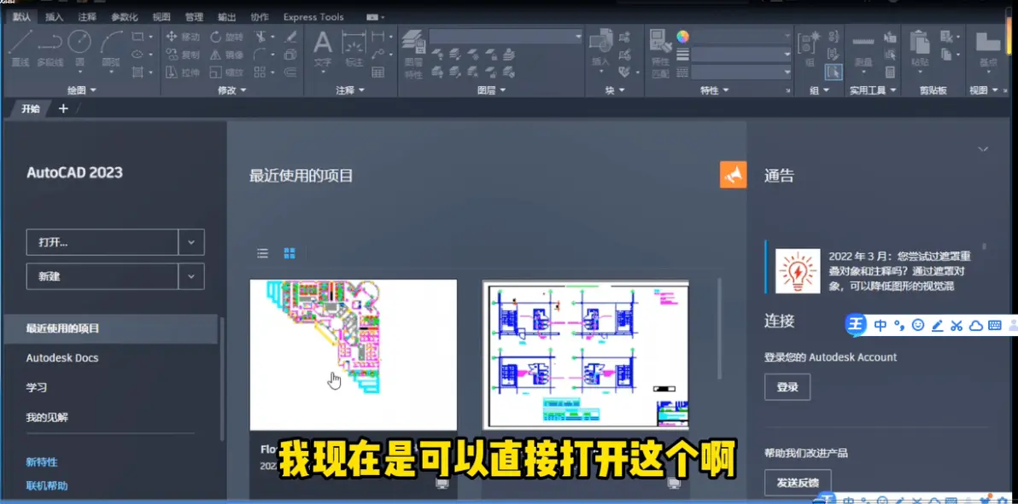Click the Rotate (旋转) tool
The image size is (1018, 504).
pyautogui.click(x=226, y=37)
